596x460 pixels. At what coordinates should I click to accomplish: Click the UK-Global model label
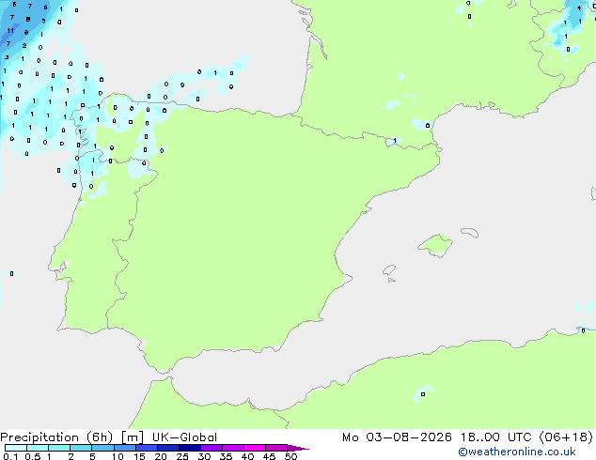coord(184,437)
